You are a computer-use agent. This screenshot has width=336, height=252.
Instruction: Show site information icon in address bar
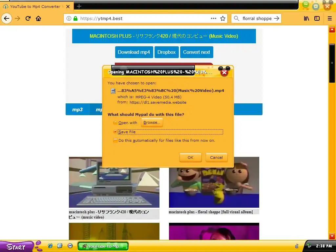point(69,18)
